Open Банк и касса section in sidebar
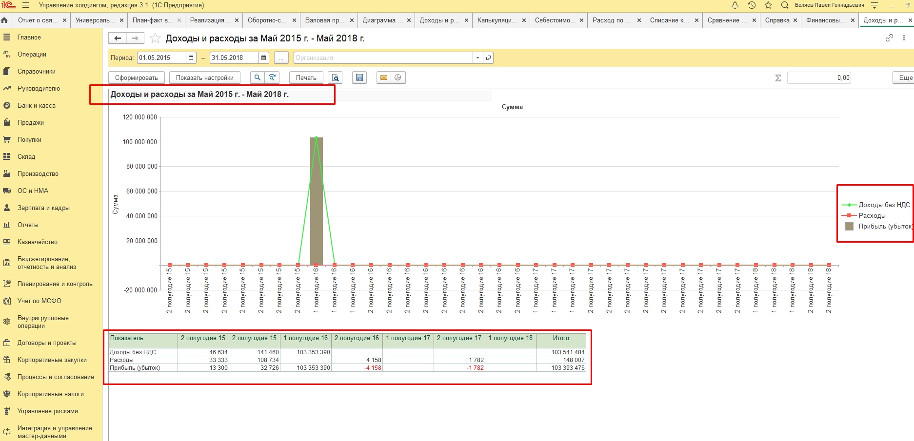Image resolution: width=914 pixels, height=441 pixels. pyautogui.click(x=37, y=105)
